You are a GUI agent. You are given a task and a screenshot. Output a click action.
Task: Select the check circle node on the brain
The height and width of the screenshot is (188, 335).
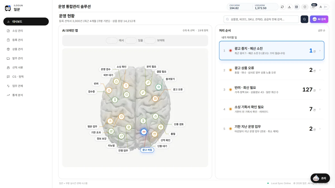click(126, 95)
